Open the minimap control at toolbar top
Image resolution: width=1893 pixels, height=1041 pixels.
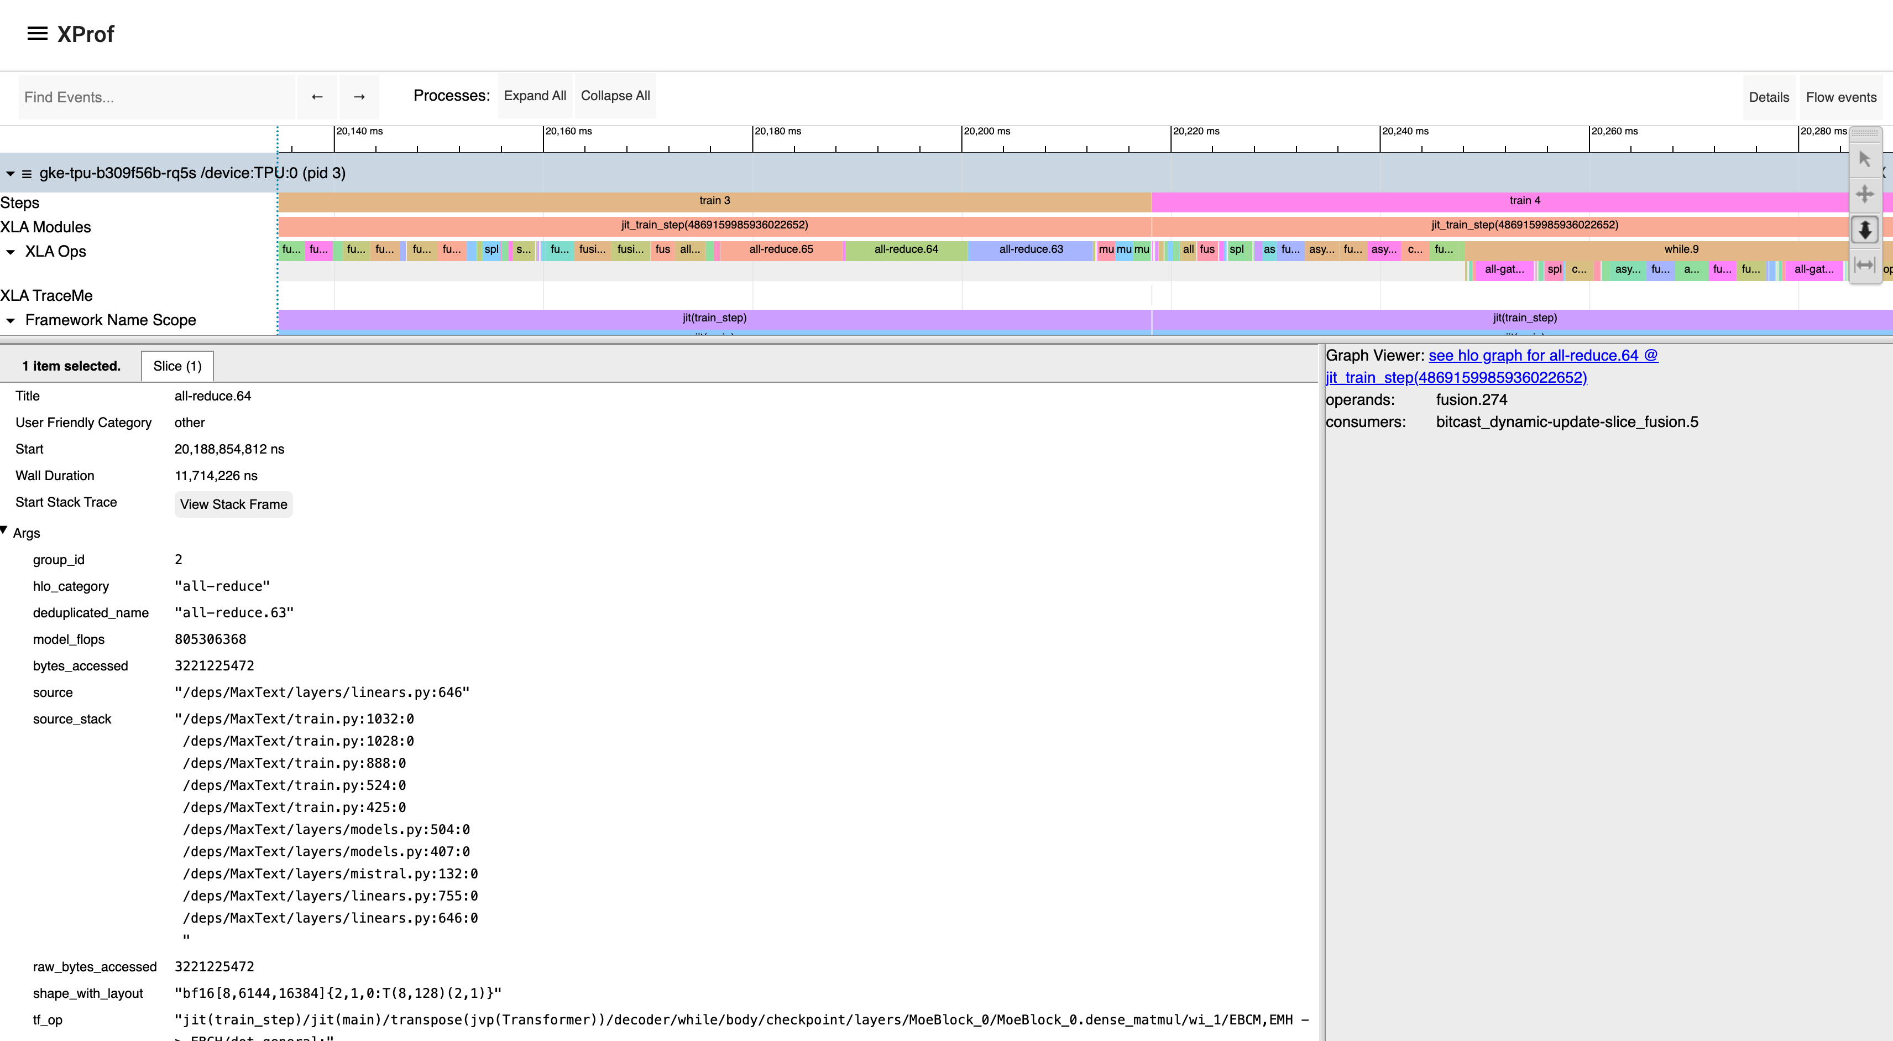point(1865,134)
